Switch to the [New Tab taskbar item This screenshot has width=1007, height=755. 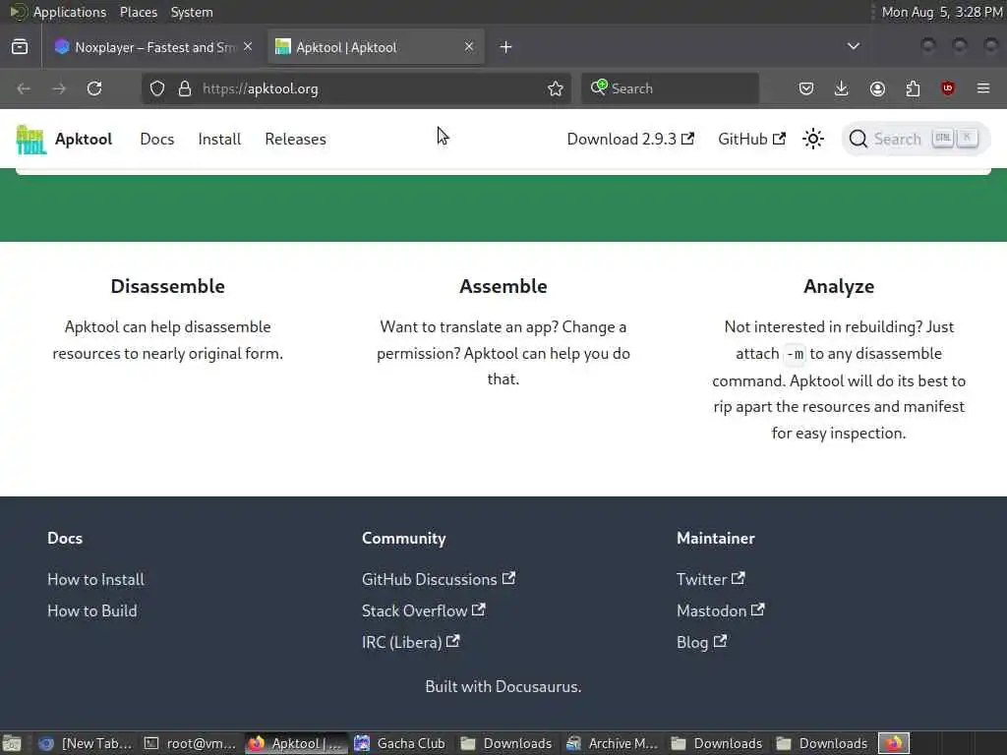(87, 743)
